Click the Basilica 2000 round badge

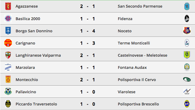(8, 19)
